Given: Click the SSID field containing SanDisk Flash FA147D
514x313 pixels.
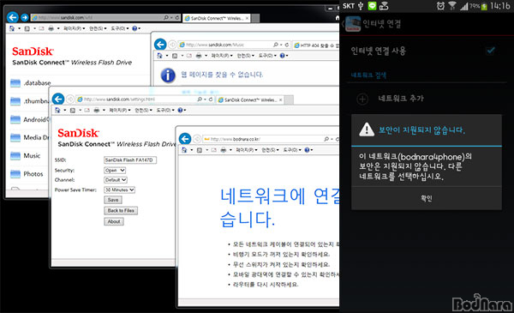Looking at the screenshot, I should coord(130,160).
